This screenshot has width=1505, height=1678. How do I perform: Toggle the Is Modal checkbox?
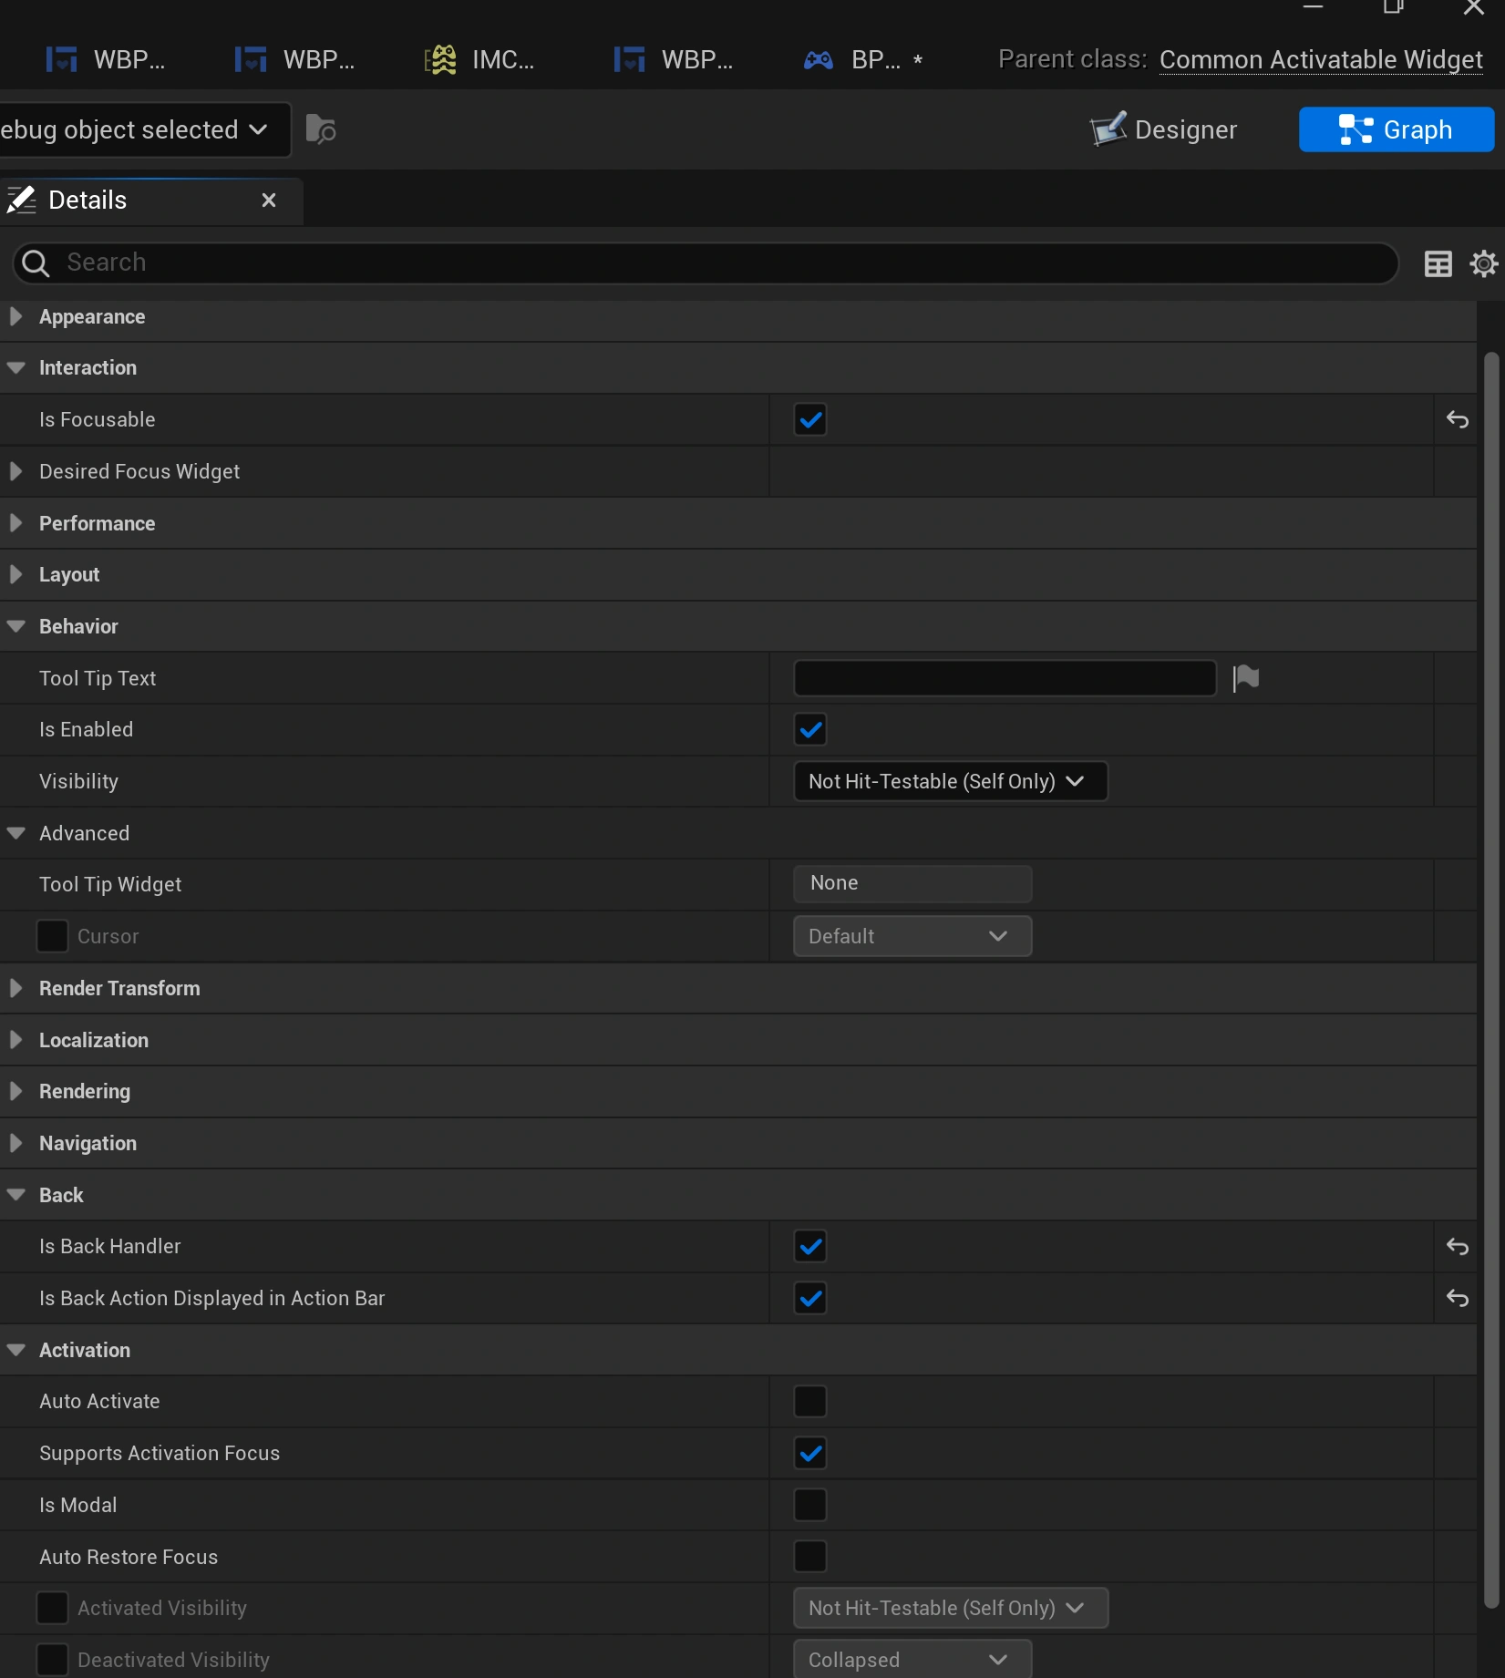[809, 1506]
